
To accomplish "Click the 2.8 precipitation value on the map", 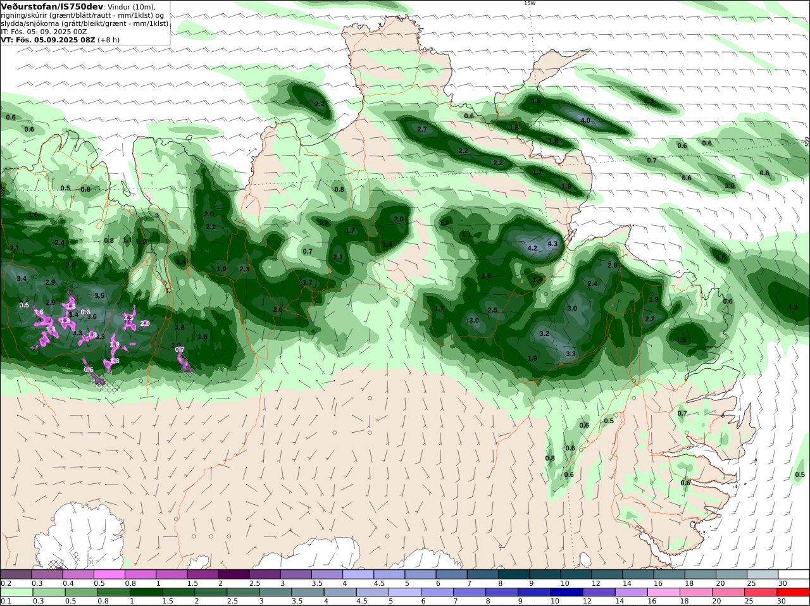I will (612, 265).
